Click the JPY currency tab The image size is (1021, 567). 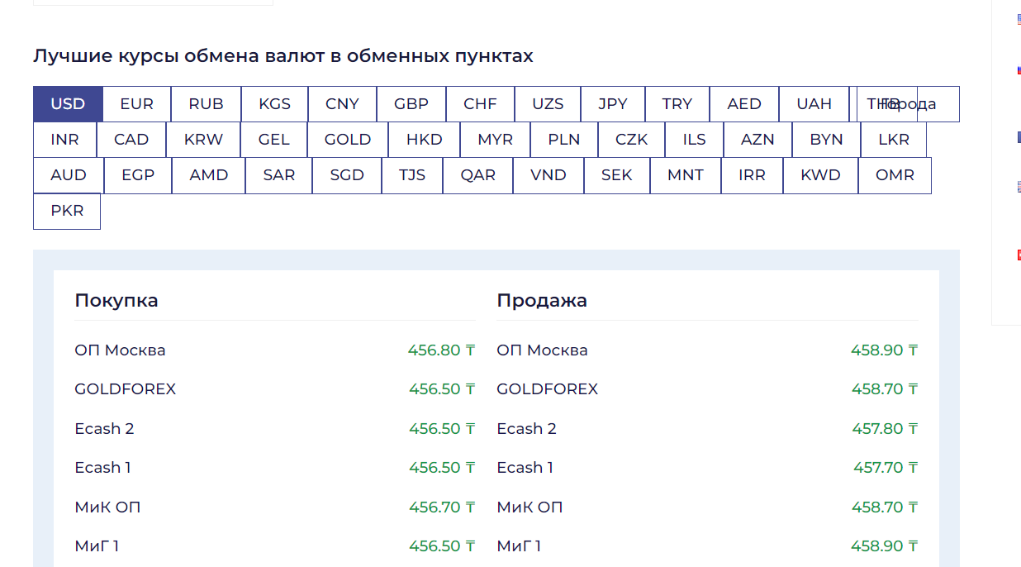(612, 104)
